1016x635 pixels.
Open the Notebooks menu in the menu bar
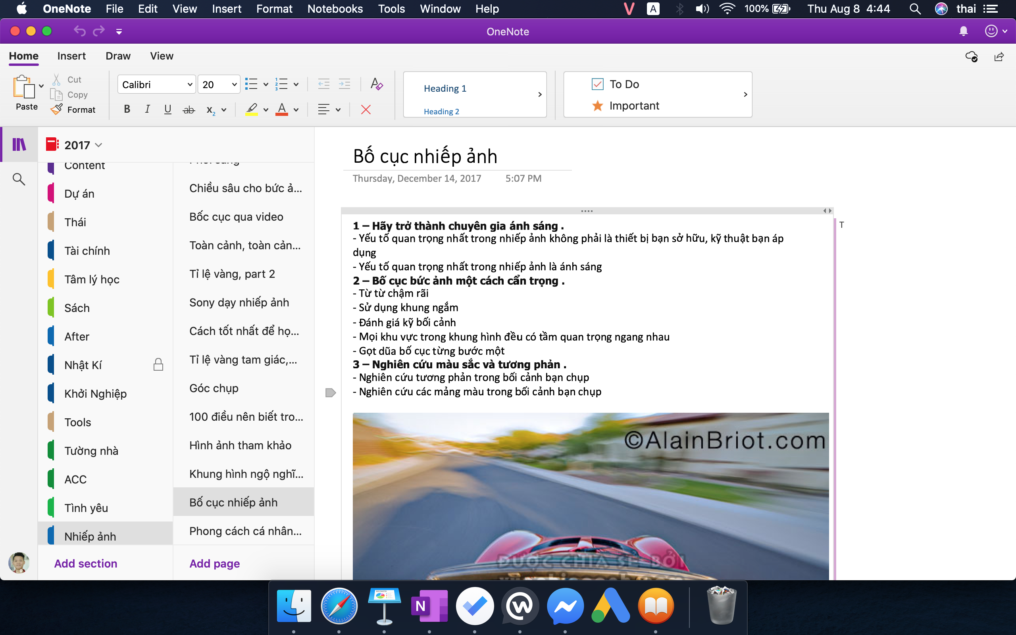335,9
